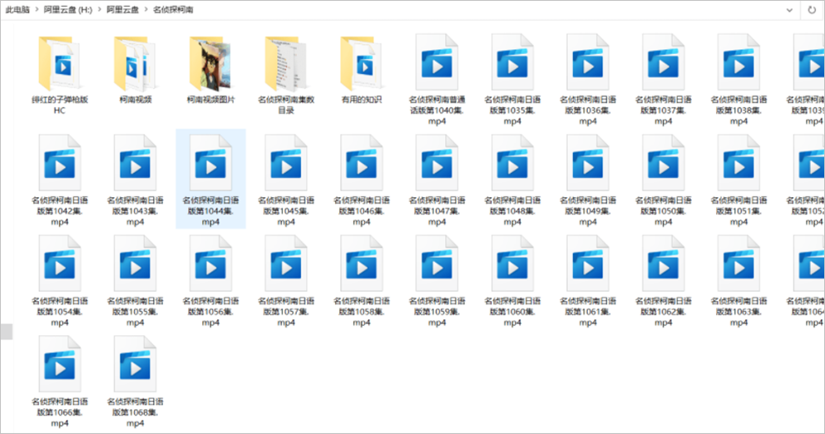This screenshot has height=434, width=825.
Task: Select the 日语版第1055集.mp4 video file
Action: [x=136, y=281]
